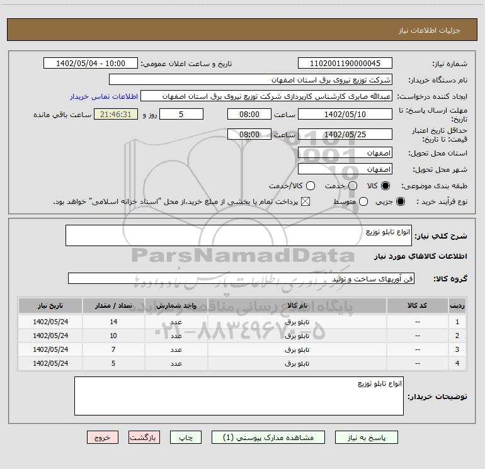Screen dimensions: 485x469
Task: Click the بازگشت back button
Action: [x=144, y=438]
